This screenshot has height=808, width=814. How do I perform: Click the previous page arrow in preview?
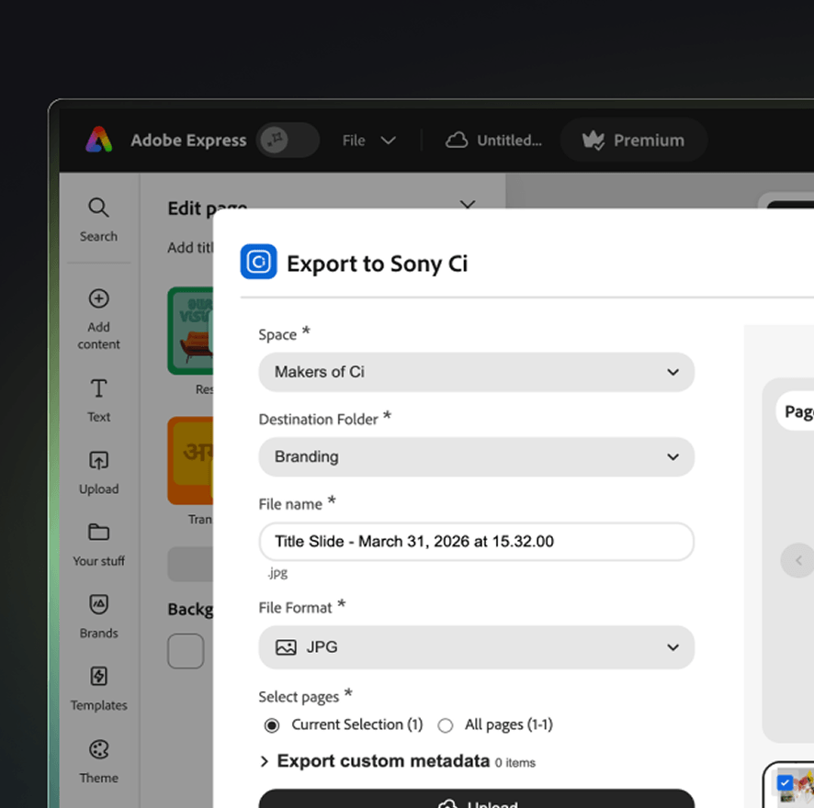coord(797,560)
